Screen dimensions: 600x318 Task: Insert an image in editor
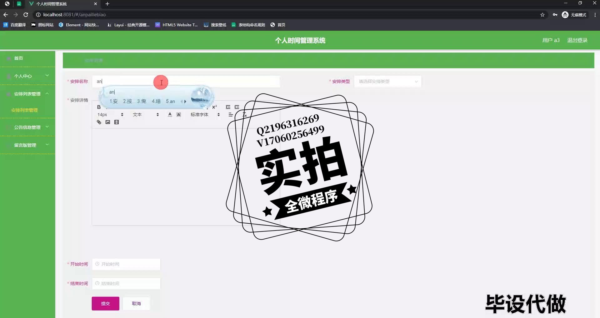click(x=108, y=122)
